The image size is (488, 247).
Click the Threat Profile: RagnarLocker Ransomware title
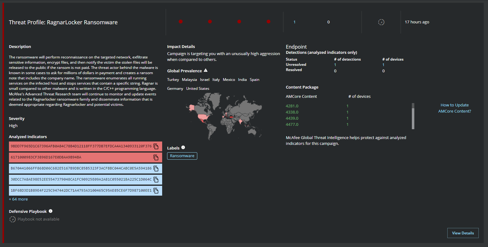click(x=63, y=22)
